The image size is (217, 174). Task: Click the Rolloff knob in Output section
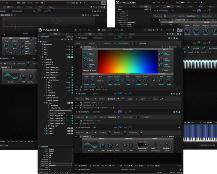(161, 65)
